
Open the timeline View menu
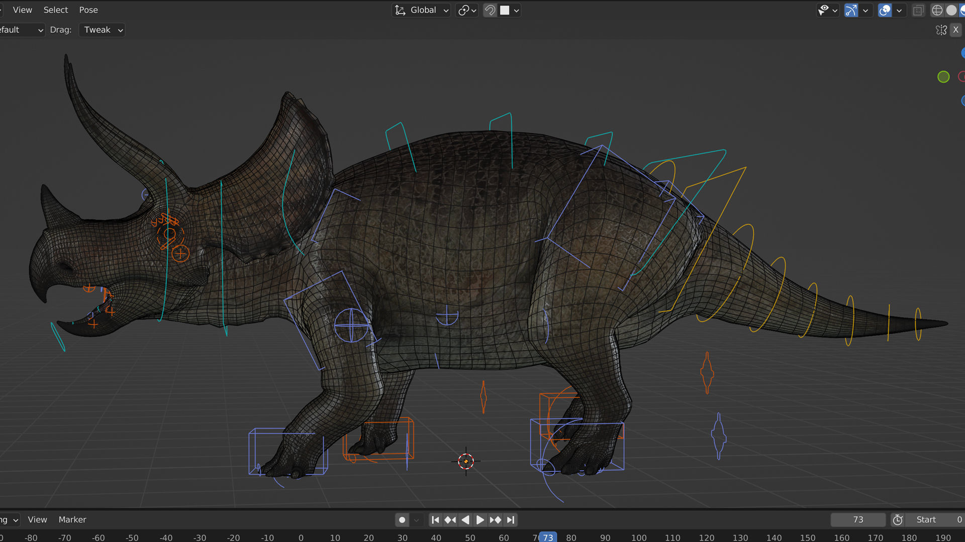(37, 519)
